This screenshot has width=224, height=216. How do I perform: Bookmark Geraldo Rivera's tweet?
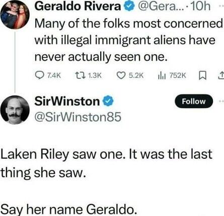click(202, 75)
